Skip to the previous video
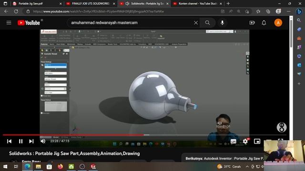The height and width of the screenshot is (171, 305). pos(9,141)
